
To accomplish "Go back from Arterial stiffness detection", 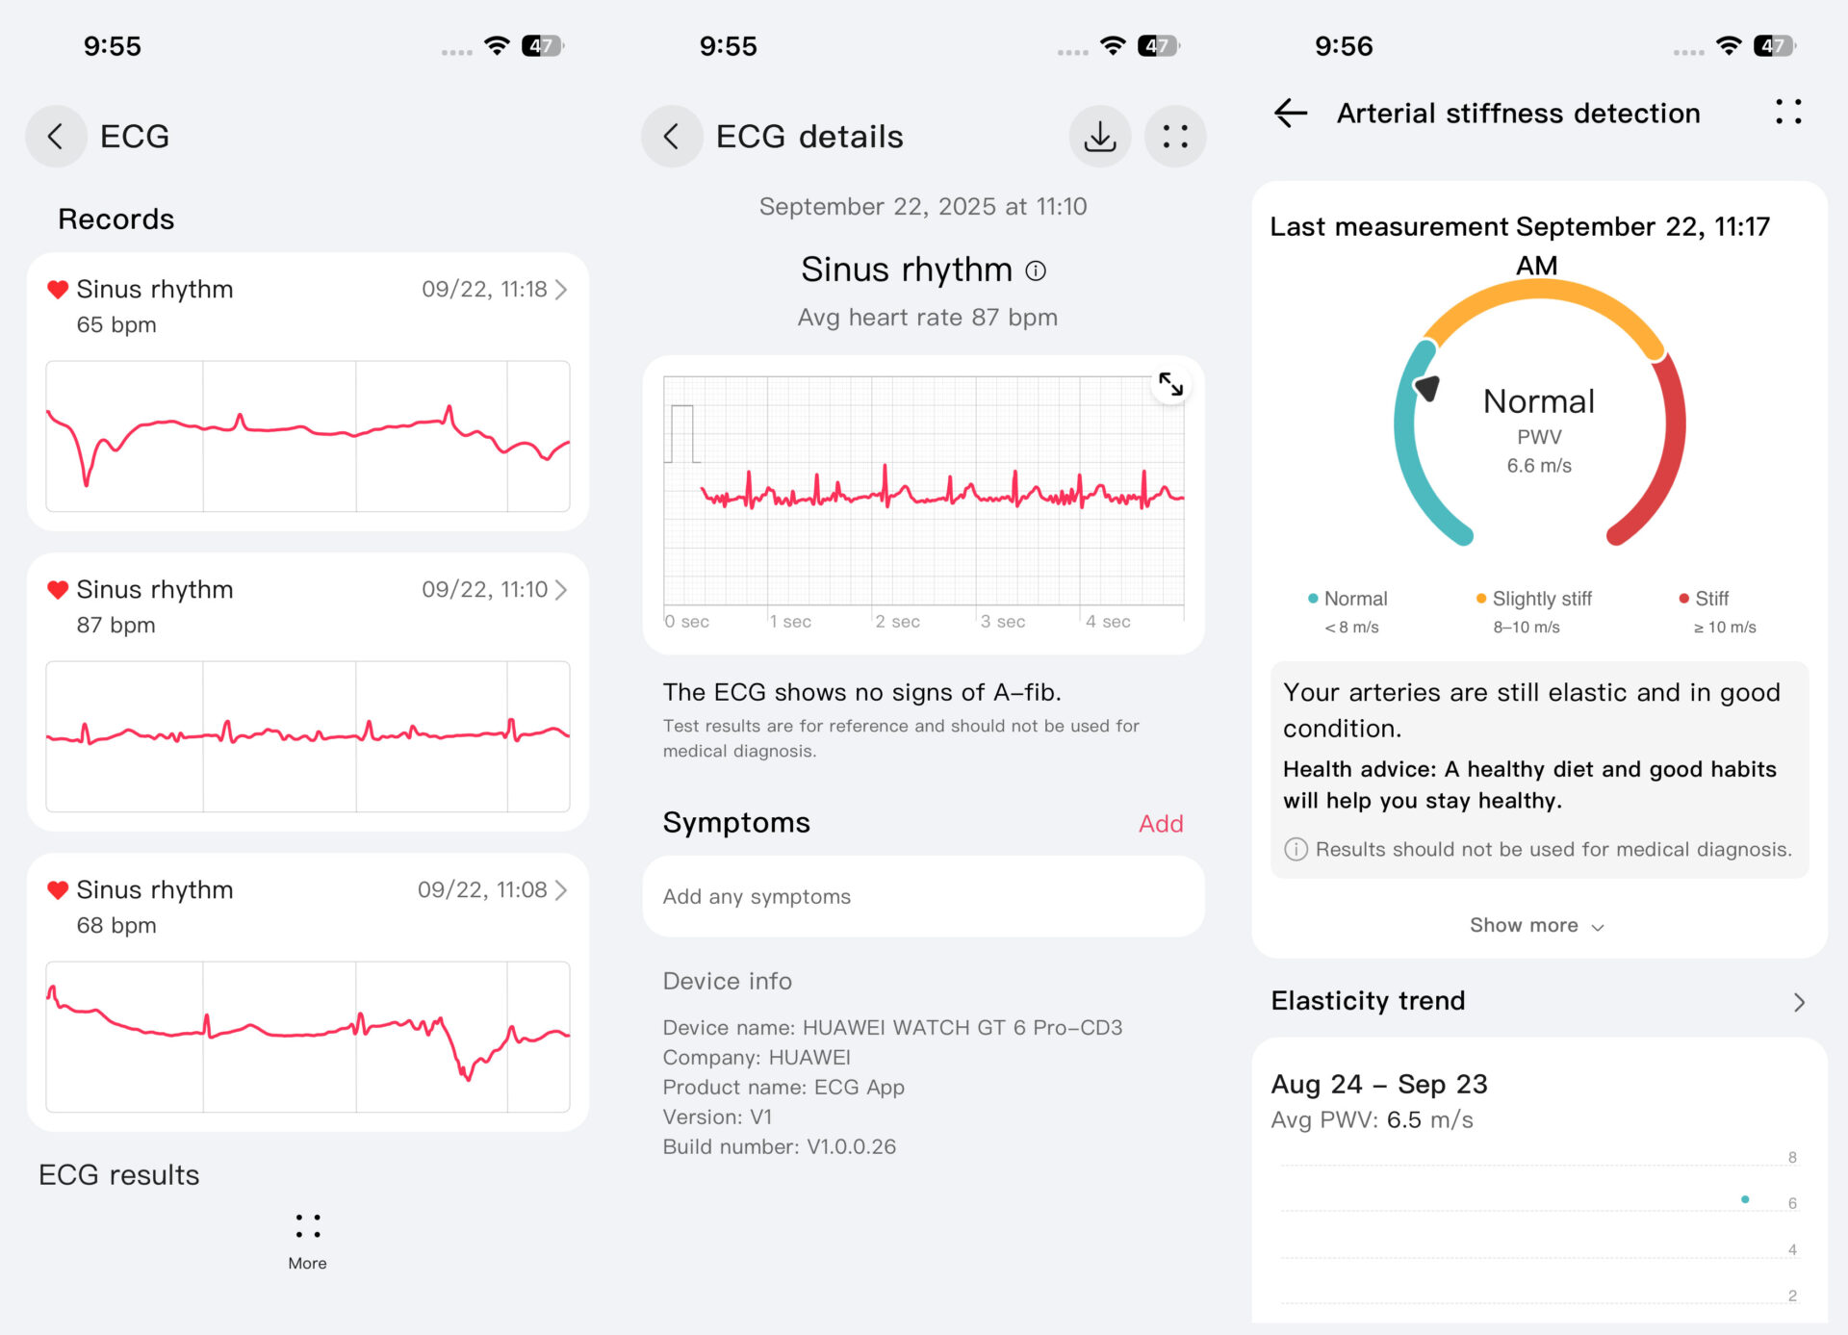I will pyautogui.click(x=1291, y=114).
